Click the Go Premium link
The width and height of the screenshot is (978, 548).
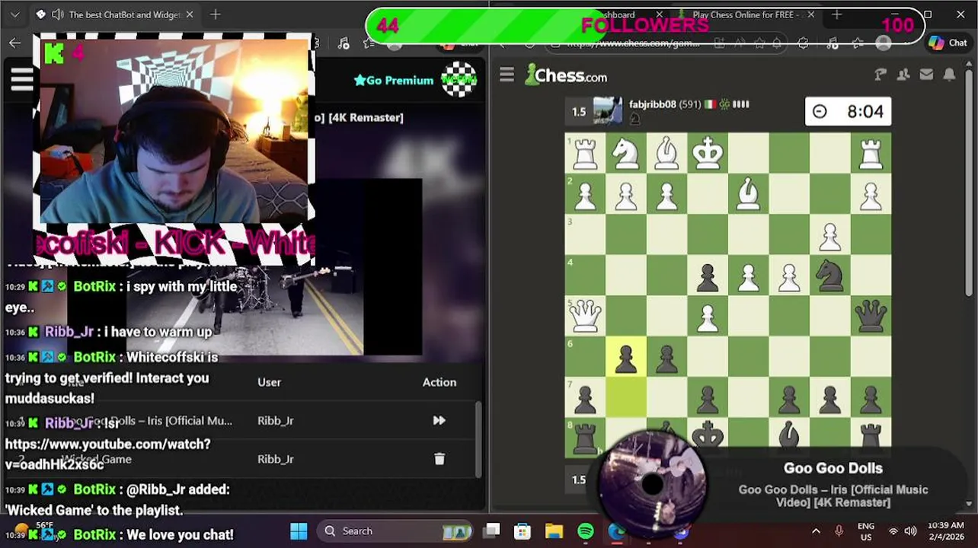(394, 80)
